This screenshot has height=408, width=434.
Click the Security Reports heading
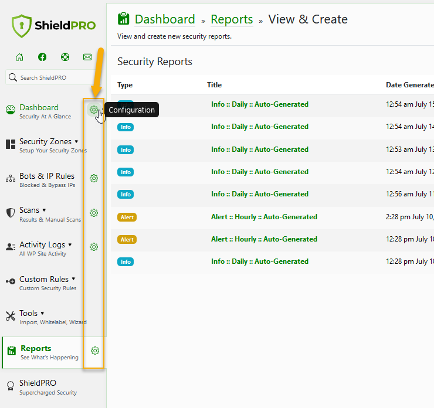tap(155, 62)
